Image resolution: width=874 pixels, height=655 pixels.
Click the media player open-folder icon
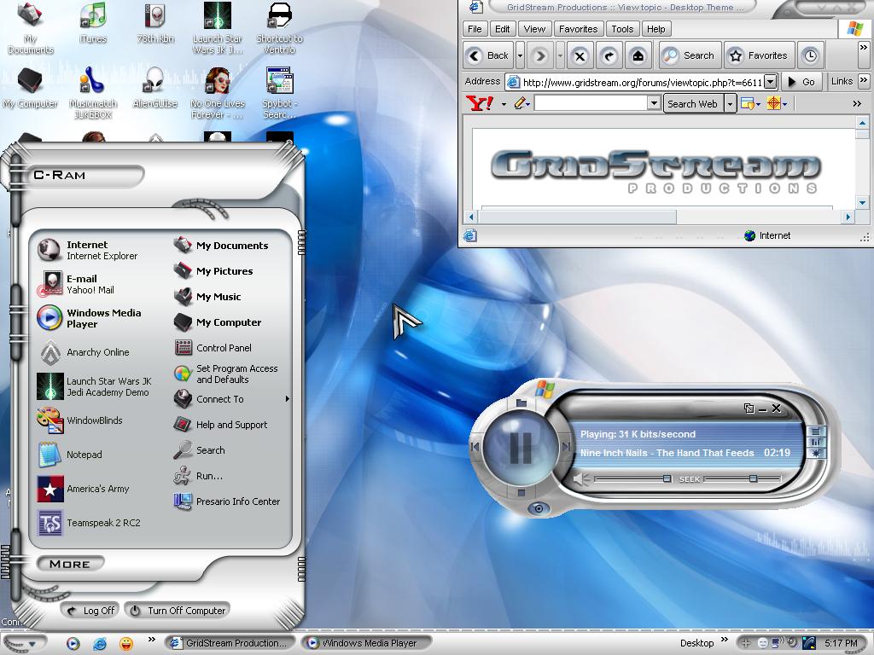tap(521, 403)
